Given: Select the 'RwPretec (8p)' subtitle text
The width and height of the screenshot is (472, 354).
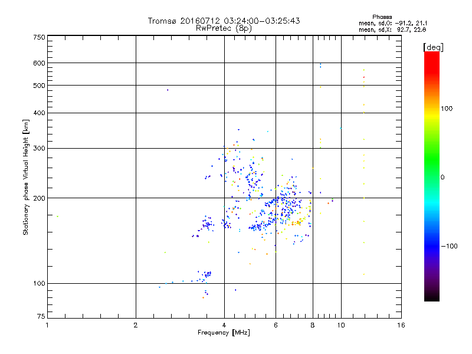Looking at the screenshot, I should tap(224, 28).
